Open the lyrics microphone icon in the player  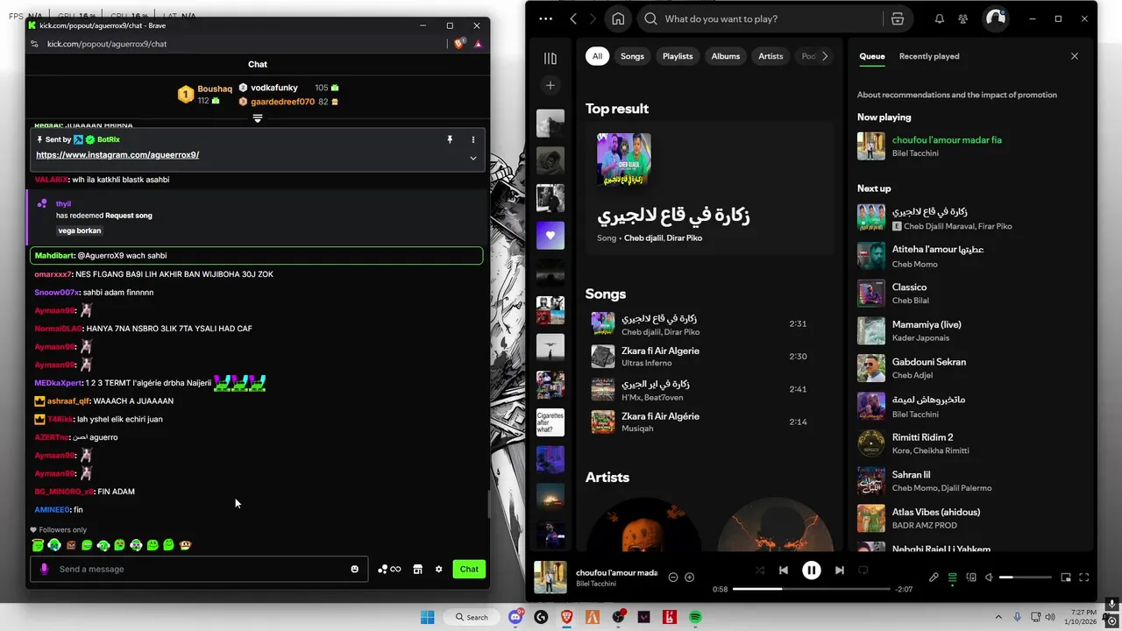934,578
